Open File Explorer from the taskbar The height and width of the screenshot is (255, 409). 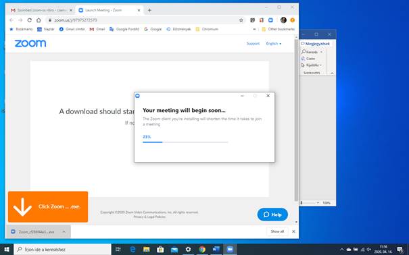(146, 250)
